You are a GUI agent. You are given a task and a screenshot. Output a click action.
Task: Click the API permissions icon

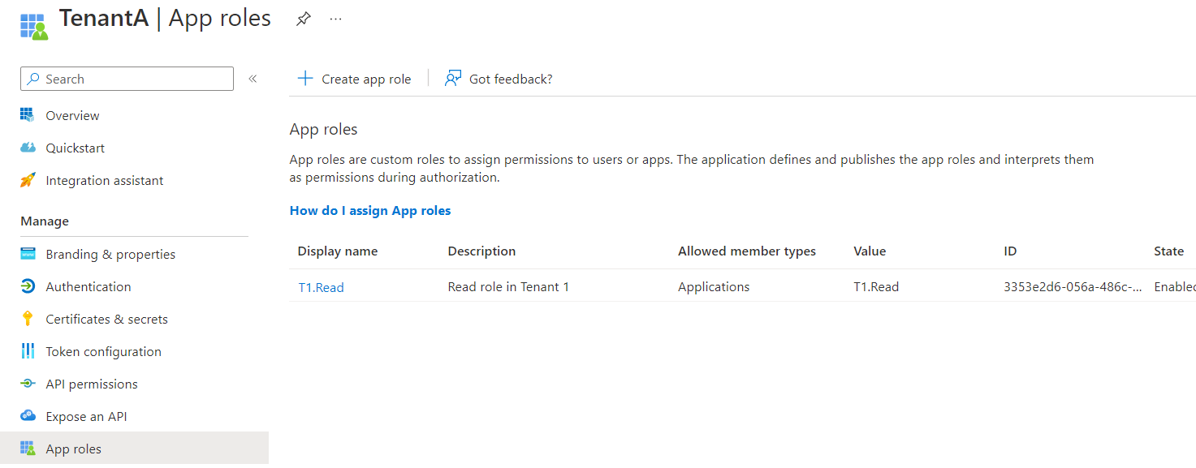click(x=28, y=384)
